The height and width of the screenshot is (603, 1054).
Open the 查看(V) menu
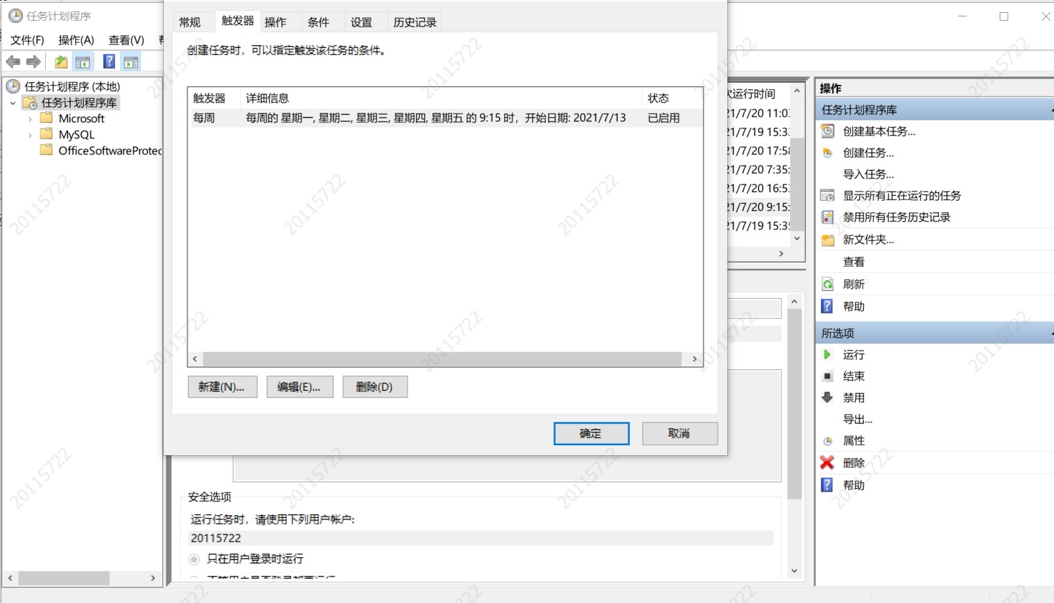coord(127,40)
